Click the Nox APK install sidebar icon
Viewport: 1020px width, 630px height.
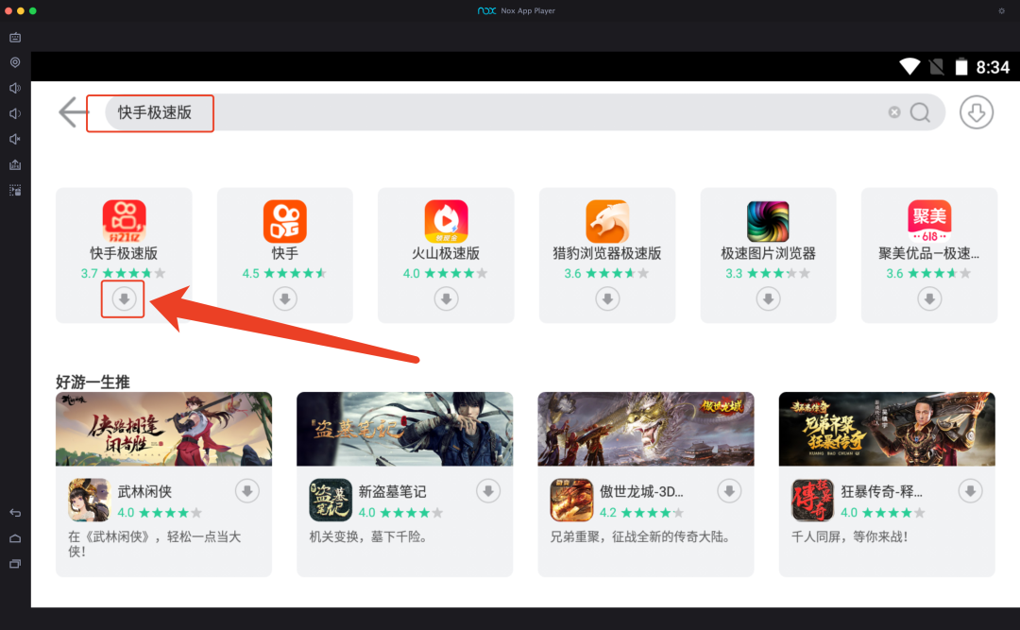click(x=15, y=164)
